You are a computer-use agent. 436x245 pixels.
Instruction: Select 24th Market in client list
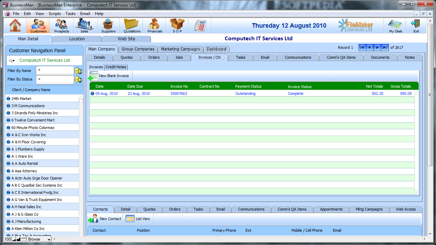point(42,99)
